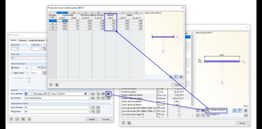Click Cancelar button
Viewport: 262px width, 129px height.
coord(106,119)
